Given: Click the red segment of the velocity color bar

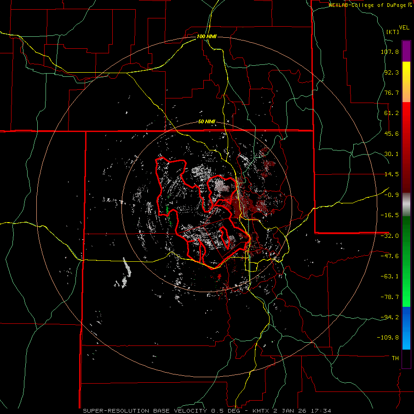Looking at the screenshot, I should coord(406,147).
